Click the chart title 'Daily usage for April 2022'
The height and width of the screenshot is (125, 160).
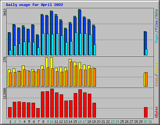click(34, 5)
